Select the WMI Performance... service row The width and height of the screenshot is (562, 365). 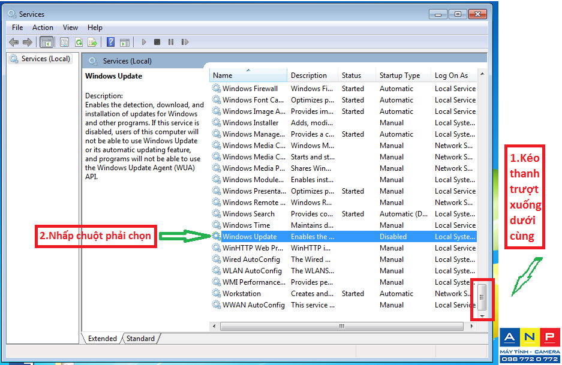pyautogui.click(x=344, y=282)
